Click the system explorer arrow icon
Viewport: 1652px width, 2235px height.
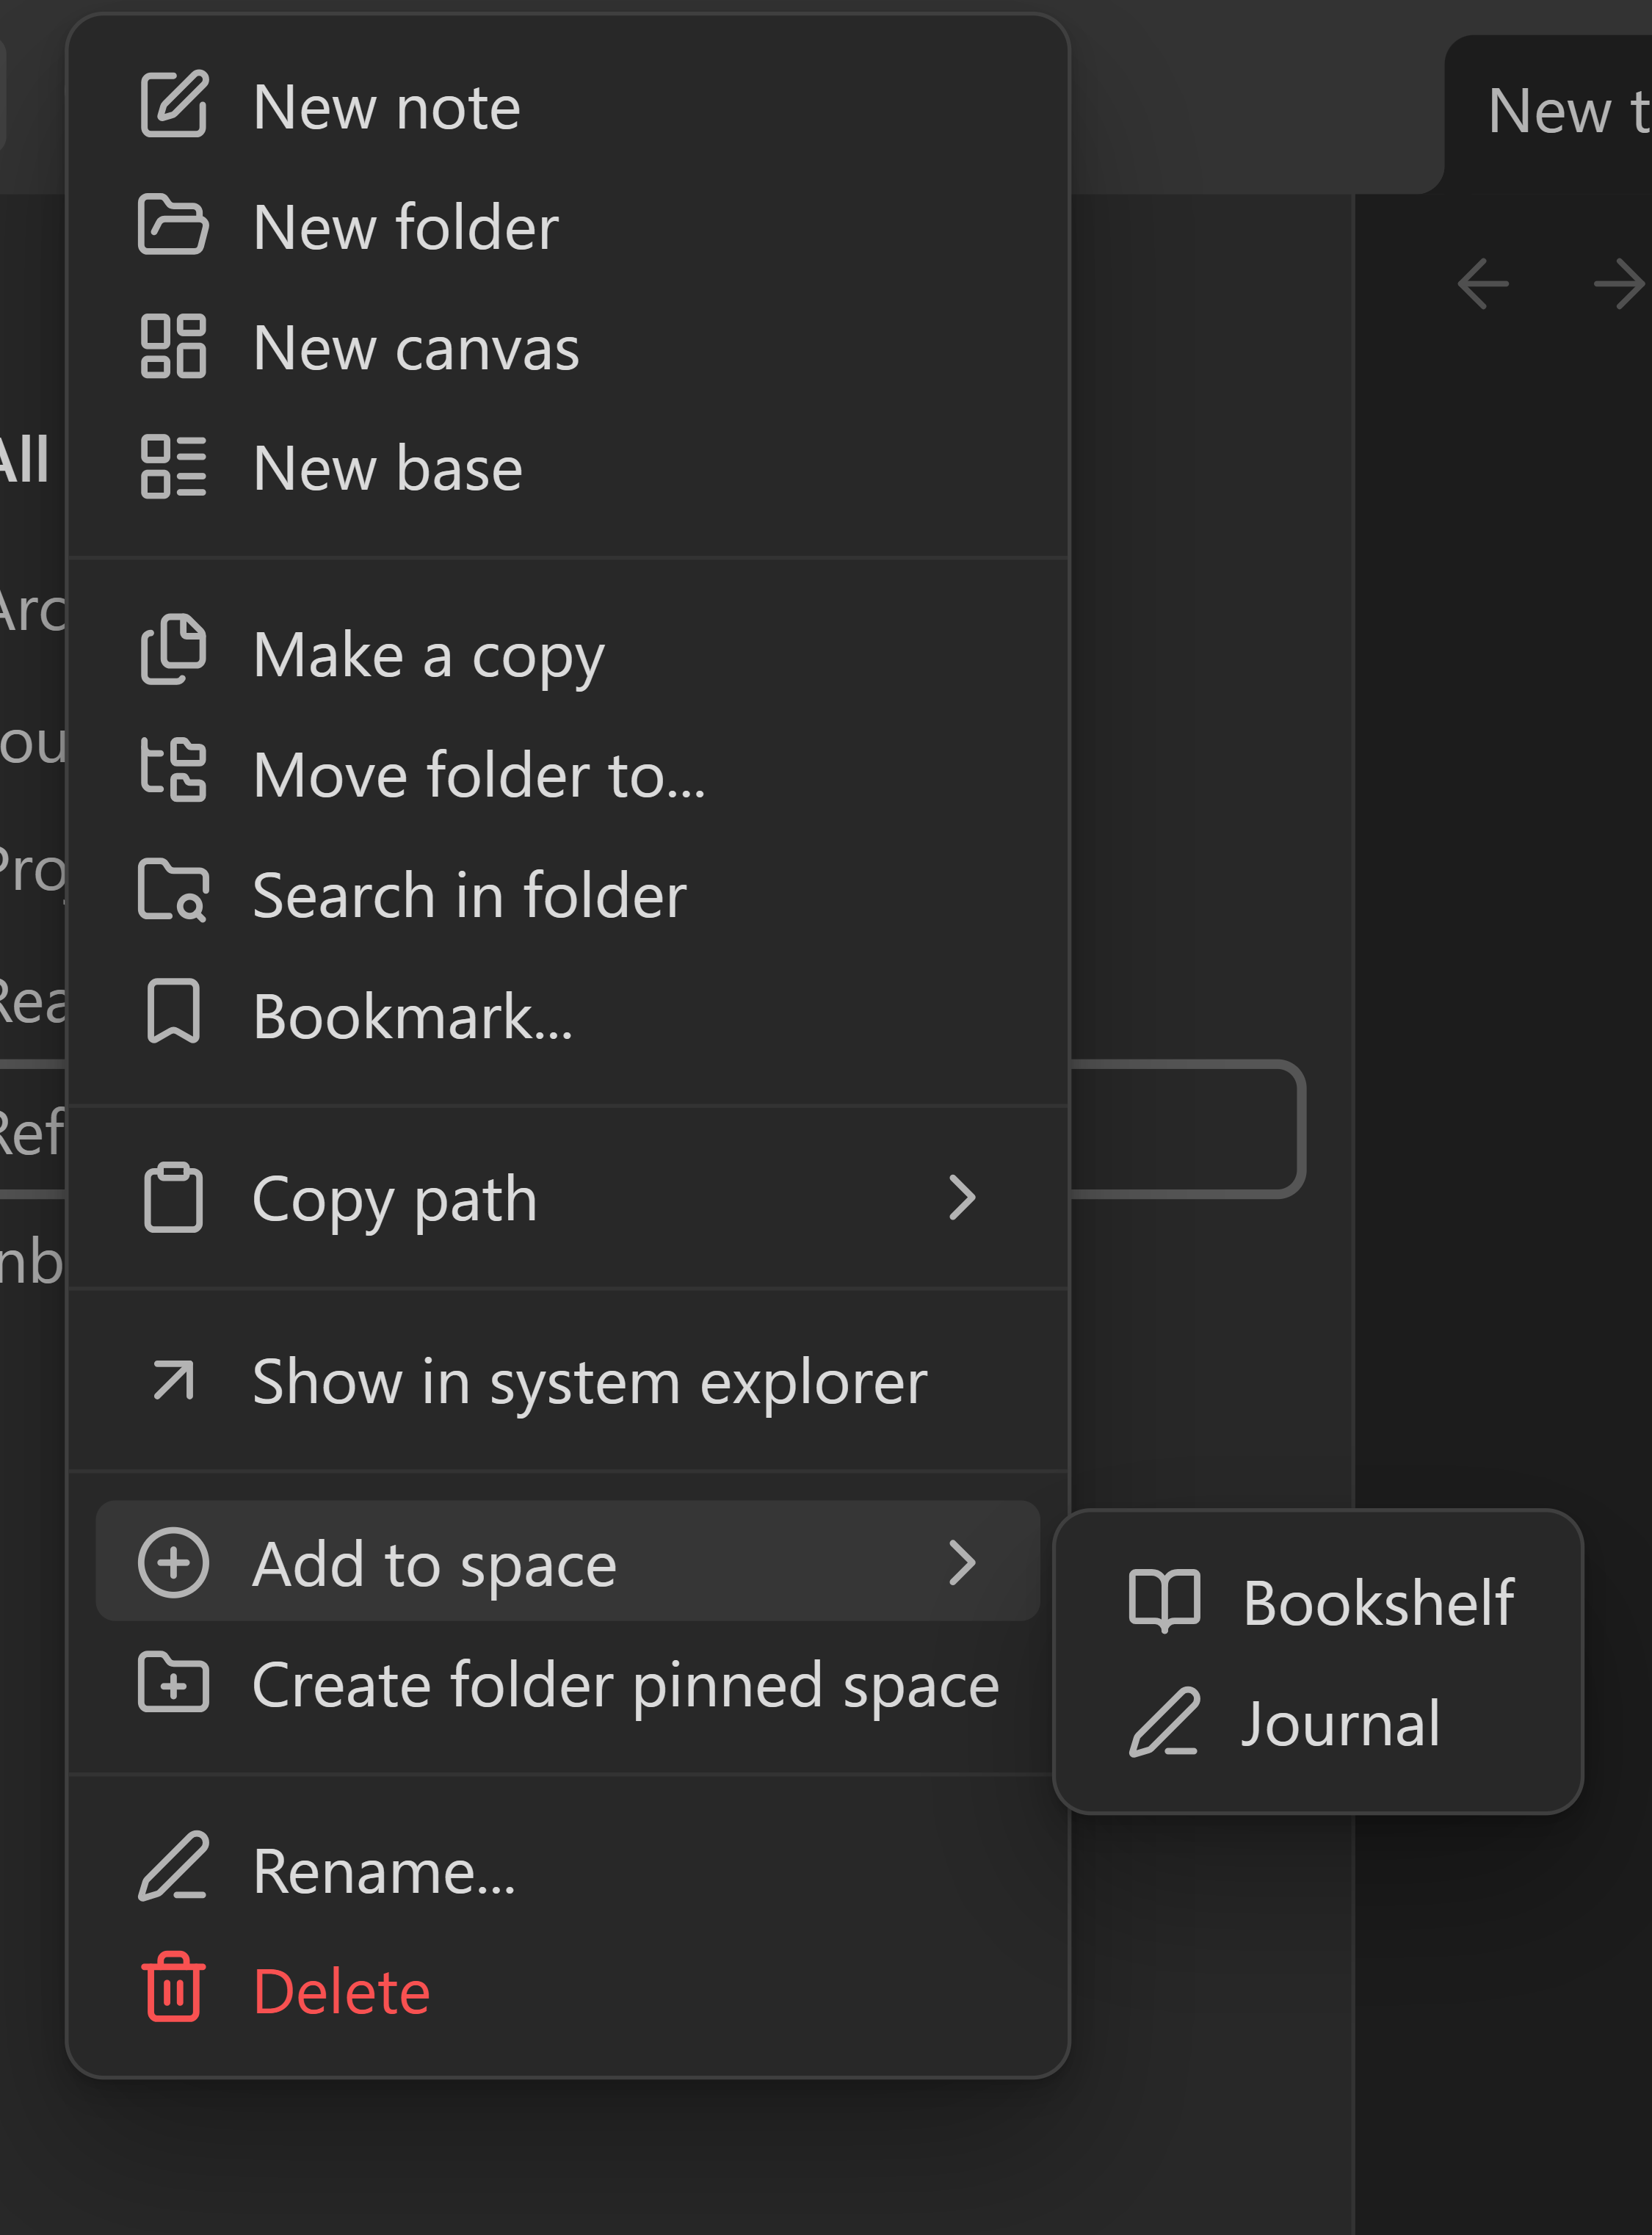173,1380
